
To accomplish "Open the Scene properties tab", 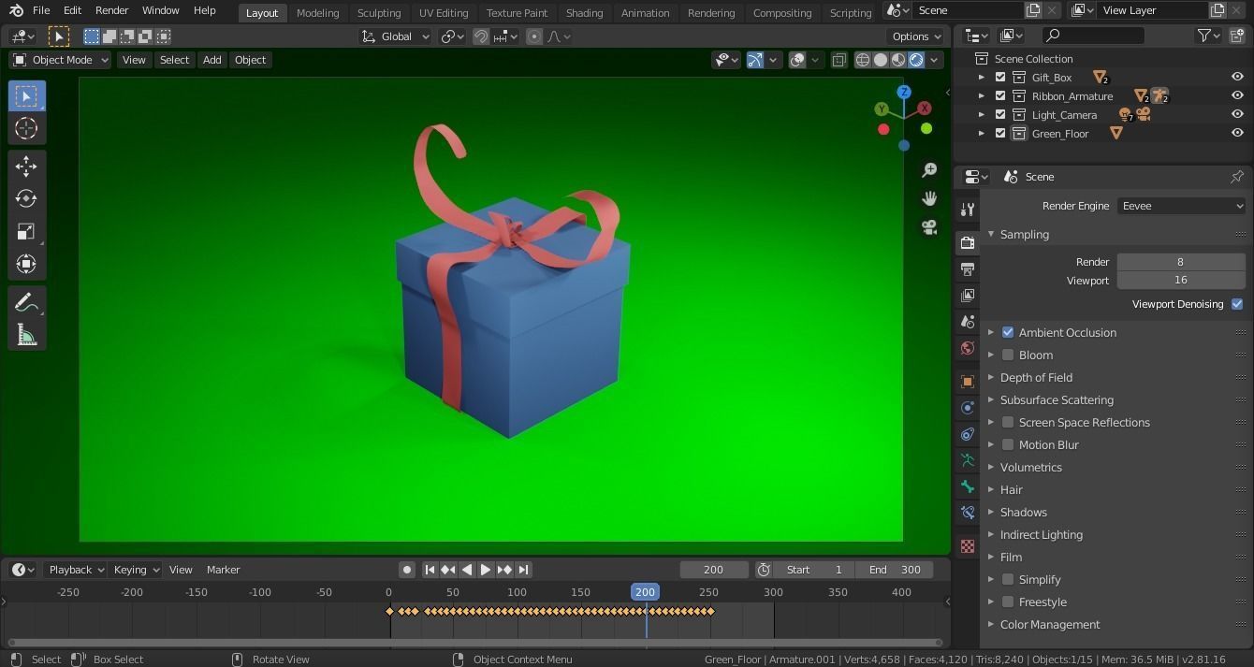I will point(968,322).
